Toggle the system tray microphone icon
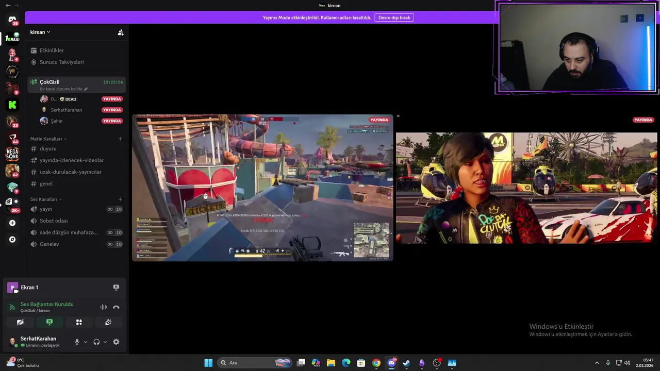The width and height of the screenshot is (660, 371). click(608, 363)
